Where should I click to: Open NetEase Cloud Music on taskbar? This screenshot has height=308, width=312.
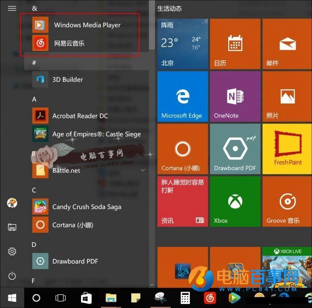coord(210,298)
